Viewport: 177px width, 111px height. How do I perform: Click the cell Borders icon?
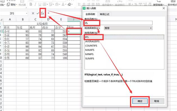[44, 4]
